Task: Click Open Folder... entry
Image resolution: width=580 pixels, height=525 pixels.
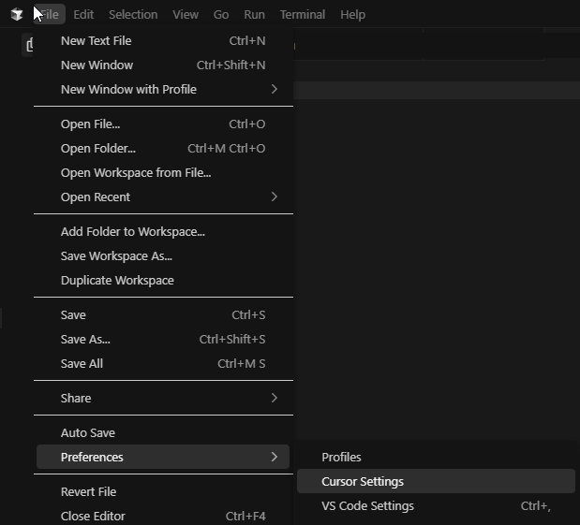Action: click(x=98, y=149)
